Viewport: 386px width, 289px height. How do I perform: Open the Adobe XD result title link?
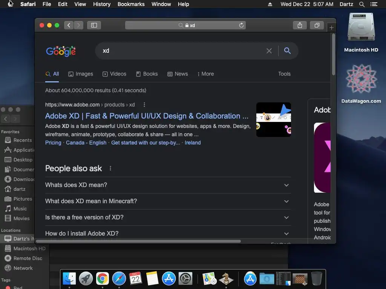(147, 116)
